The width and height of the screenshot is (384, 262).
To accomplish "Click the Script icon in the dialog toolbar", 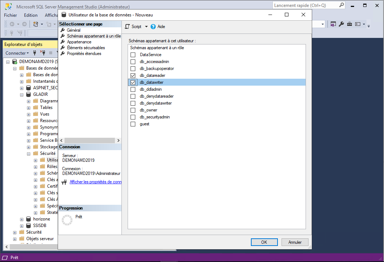I will pos(127,27).
